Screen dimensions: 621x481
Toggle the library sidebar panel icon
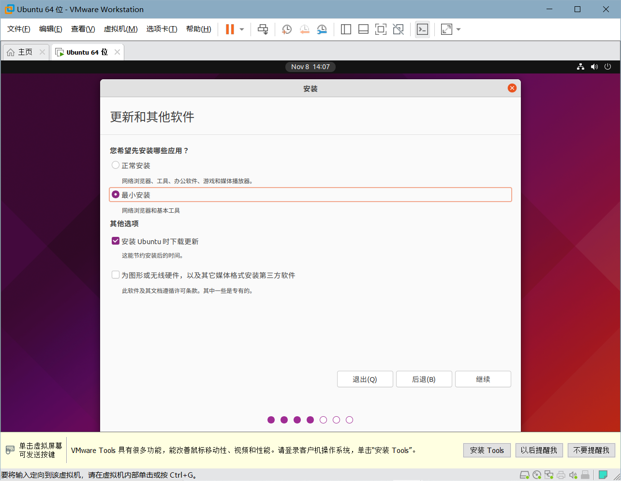pyautogui.click(x=346, y=29)
